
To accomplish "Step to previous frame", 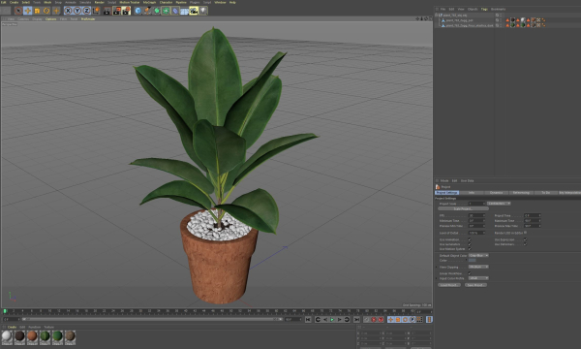I will click(325, 319).
